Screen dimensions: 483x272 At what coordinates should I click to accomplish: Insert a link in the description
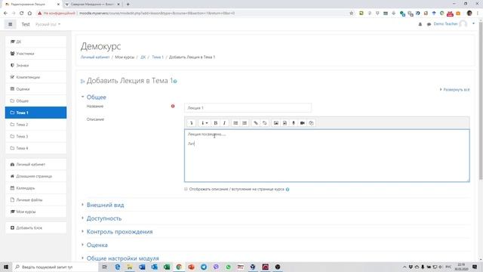tap(256, 123)
